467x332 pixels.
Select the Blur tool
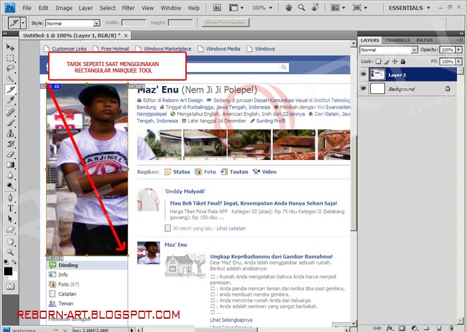click(10, 175)
